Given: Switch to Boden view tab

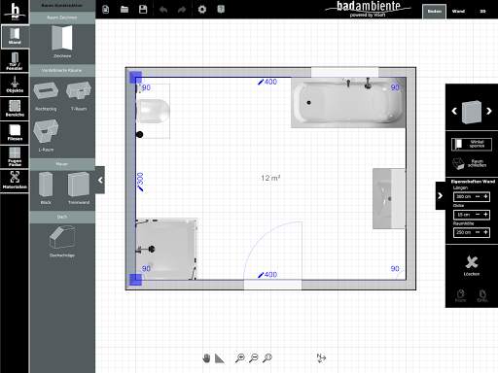Looking at the screenshot, I should pyautogui.click(x=434, y=12).
